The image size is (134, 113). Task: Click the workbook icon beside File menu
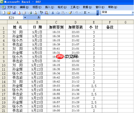coord(3,7)
